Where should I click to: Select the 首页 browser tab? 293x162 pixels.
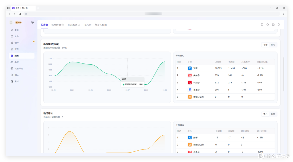[x=23, y=8]
